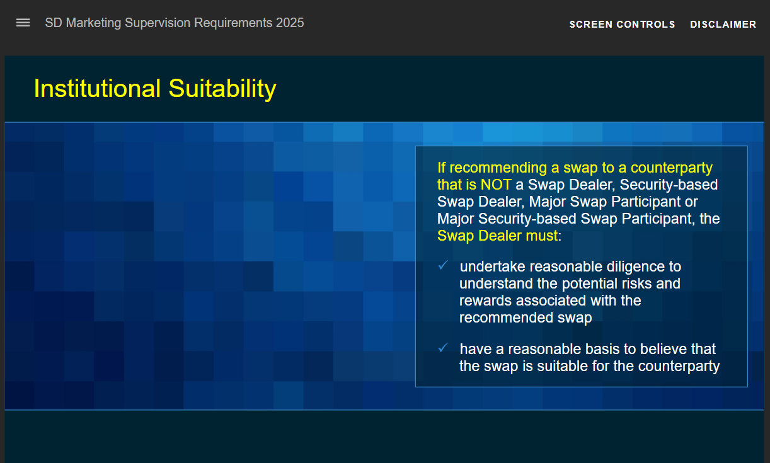The image size is (770, 463).
Task: Click the checkmark beside 'undertake reasonable diligence'
Action: point(443,266)
